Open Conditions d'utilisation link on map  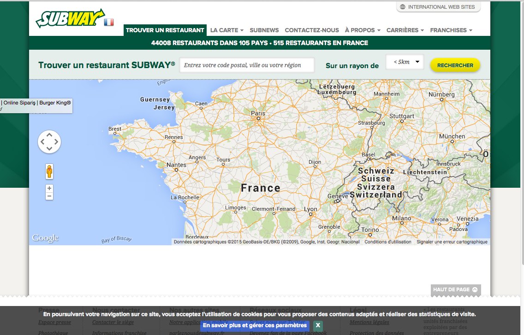[x=388, y=242]
